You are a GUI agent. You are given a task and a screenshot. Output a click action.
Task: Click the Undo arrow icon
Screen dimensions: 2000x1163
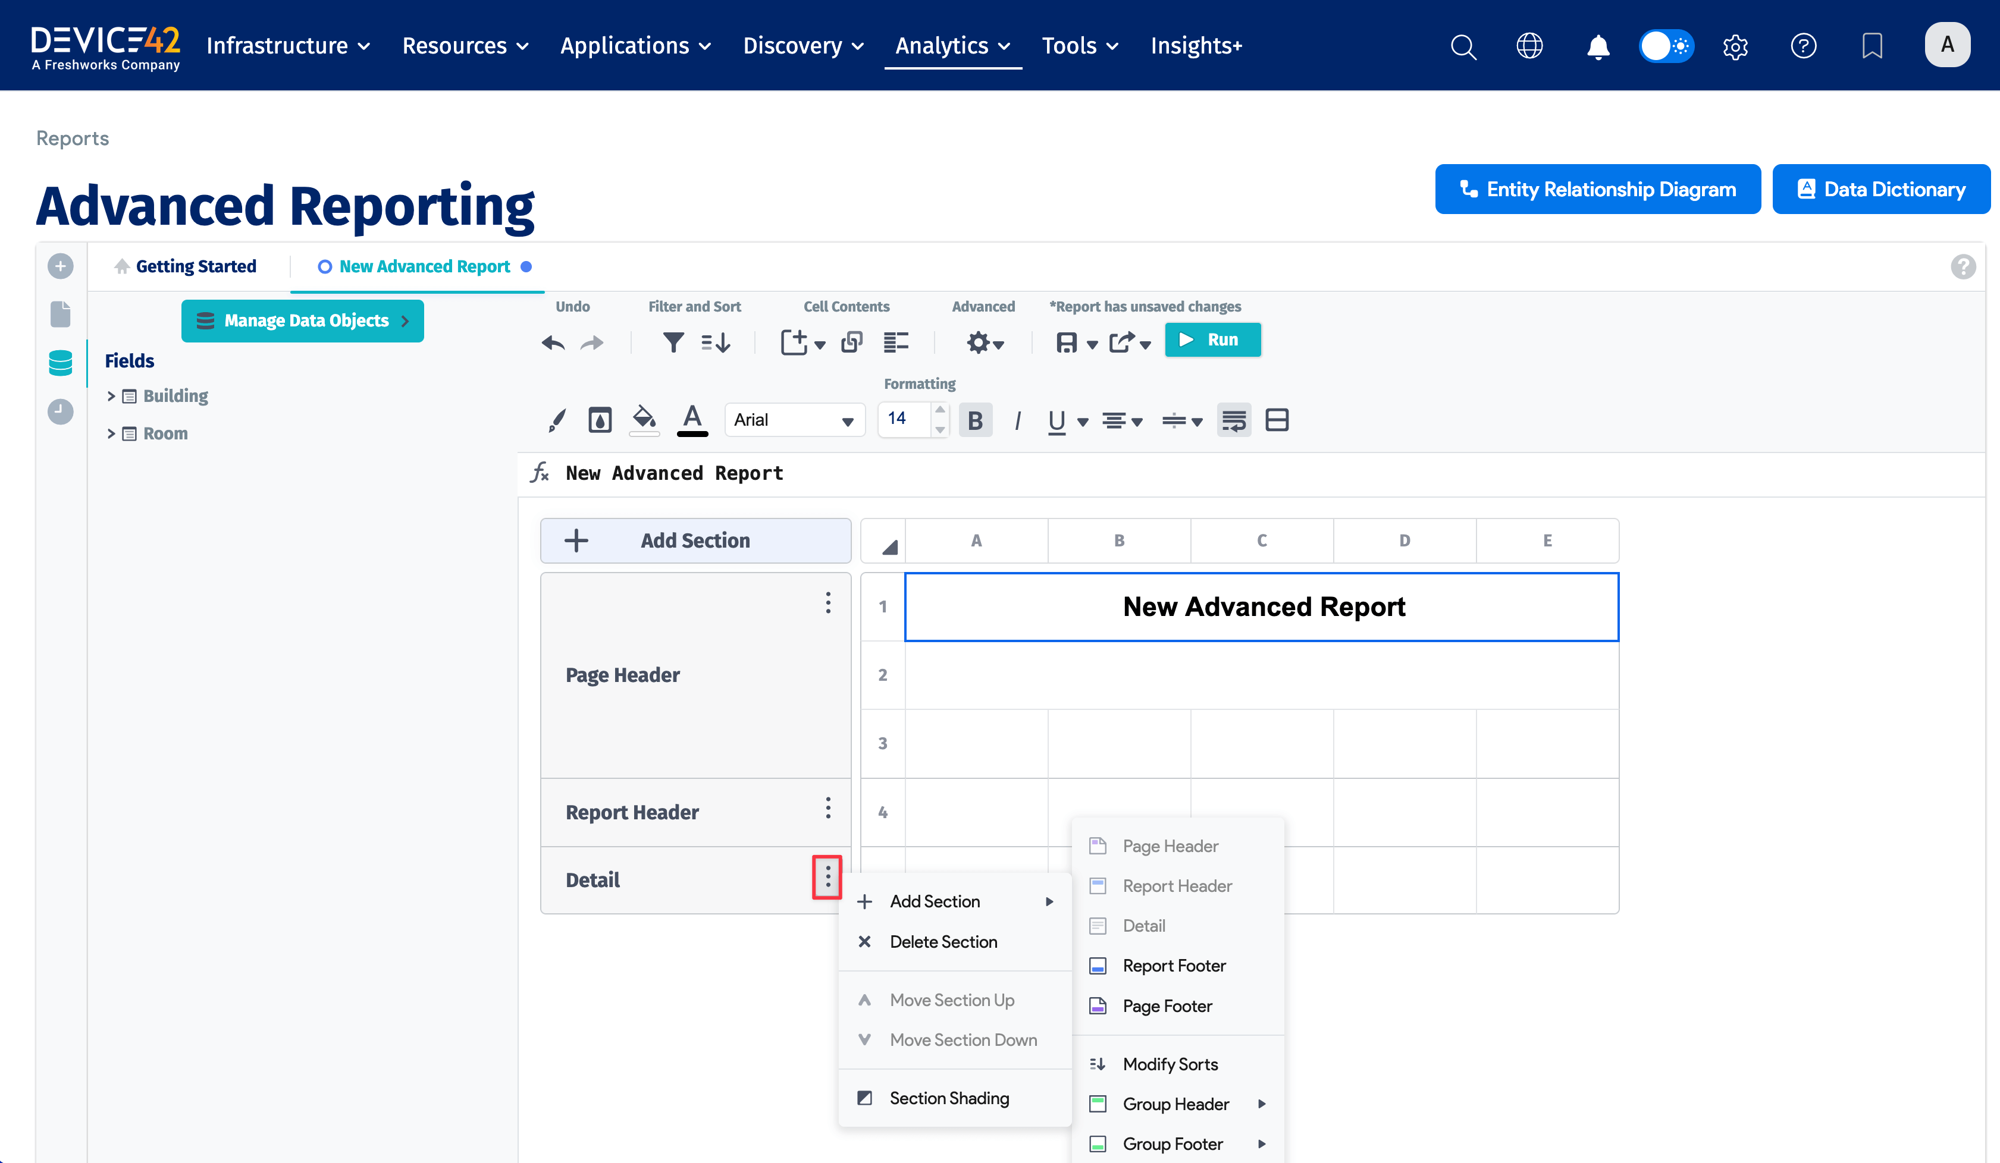(x=553, y=342)
